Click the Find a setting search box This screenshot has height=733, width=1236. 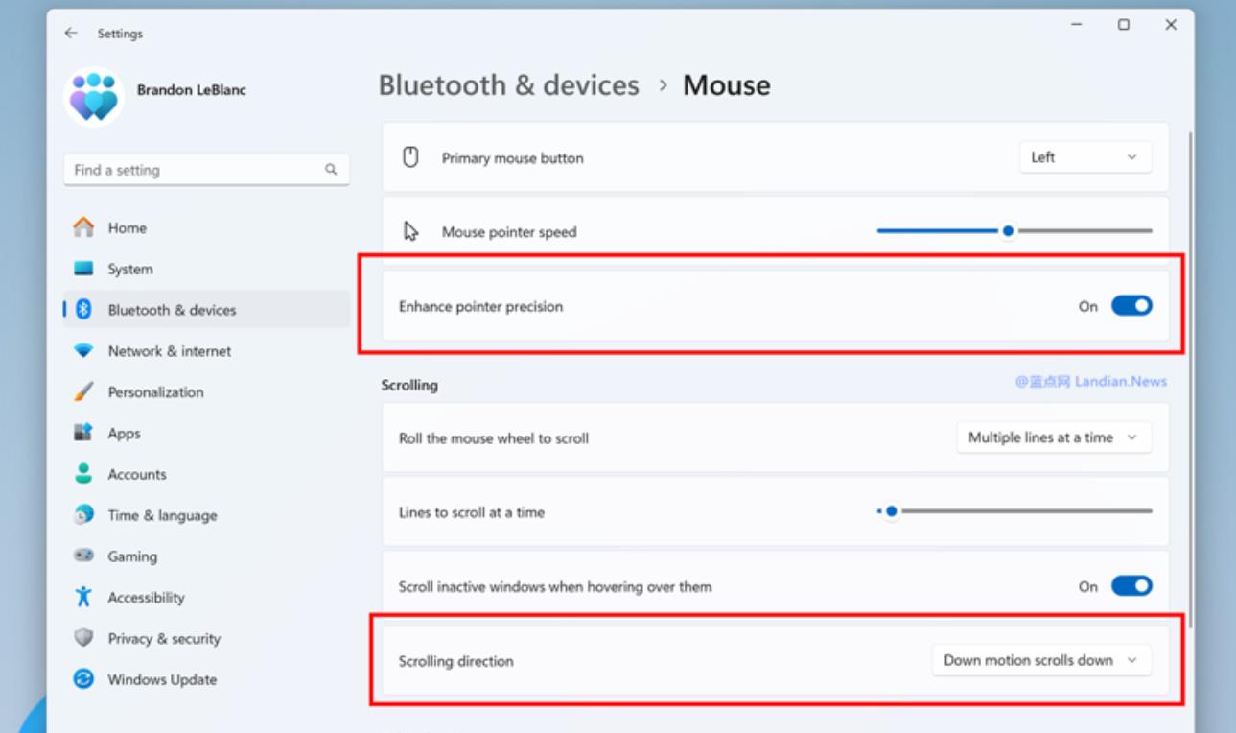coord(206,170)
